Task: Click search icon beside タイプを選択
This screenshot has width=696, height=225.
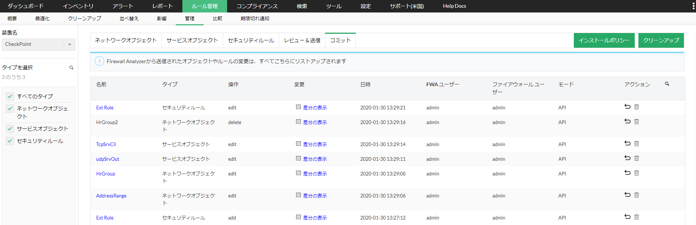Action: [x=71, y=68]
